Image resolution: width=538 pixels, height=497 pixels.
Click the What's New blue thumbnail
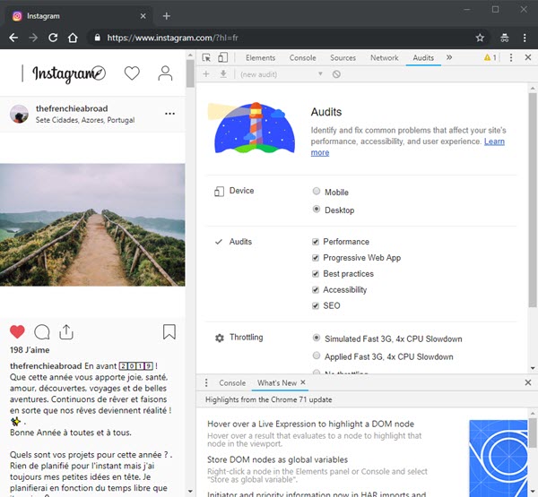(x=499, y=458)
